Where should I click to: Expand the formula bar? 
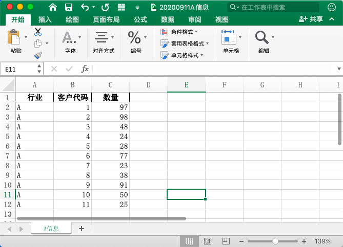(339, 69)
